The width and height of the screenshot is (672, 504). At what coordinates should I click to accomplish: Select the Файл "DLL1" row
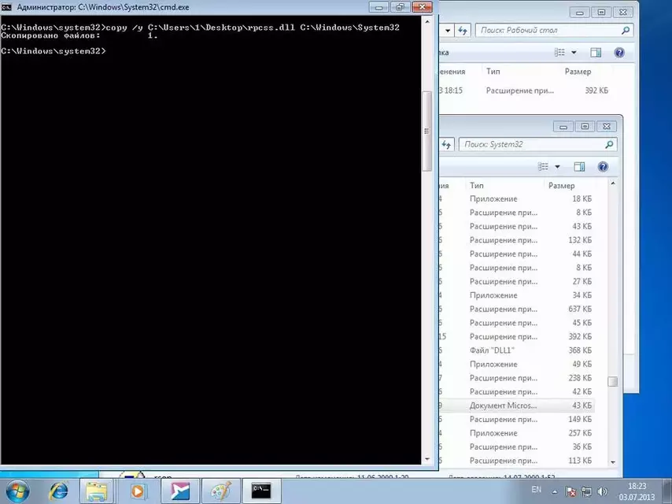[516, 350]
